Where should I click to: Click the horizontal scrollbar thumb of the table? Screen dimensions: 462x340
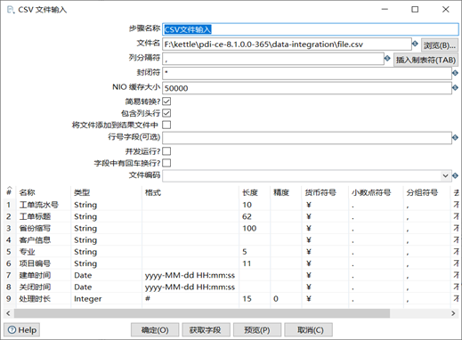click(x=202, y=313)
